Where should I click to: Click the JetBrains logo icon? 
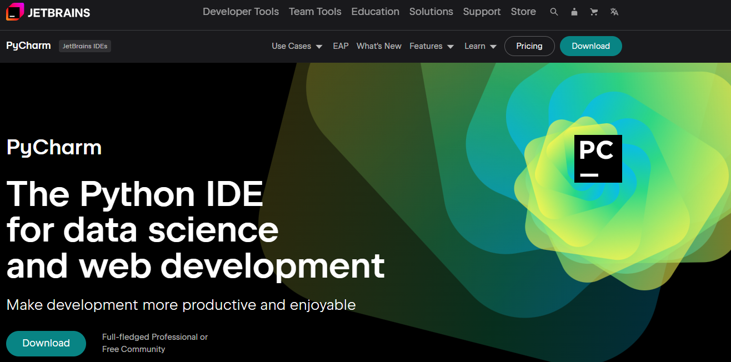[15, 12]
